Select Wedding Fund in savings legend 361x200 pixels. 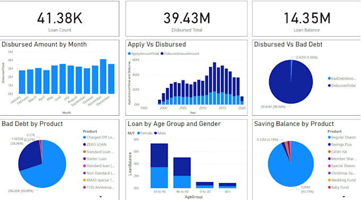(342, 180)
